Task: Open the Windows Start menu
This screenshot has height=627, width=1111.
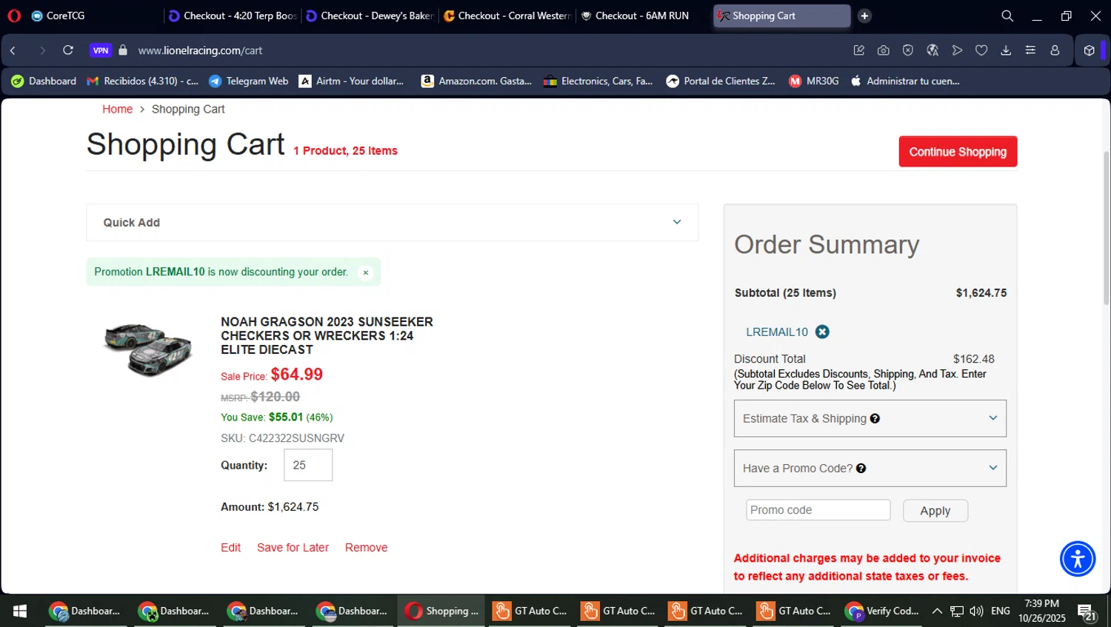Action: coord(20,611)
